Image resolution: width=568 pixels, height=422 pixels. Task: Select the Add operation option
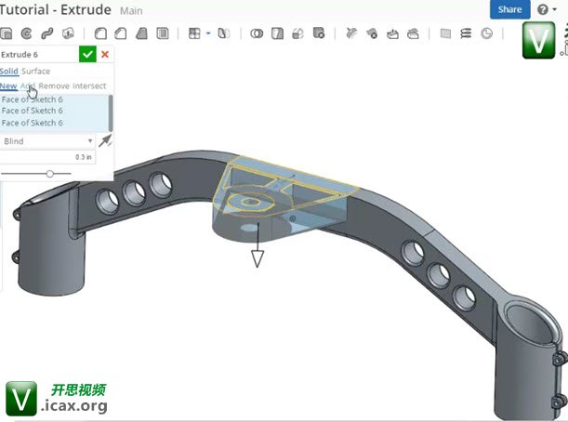click(x=28, y=86)
